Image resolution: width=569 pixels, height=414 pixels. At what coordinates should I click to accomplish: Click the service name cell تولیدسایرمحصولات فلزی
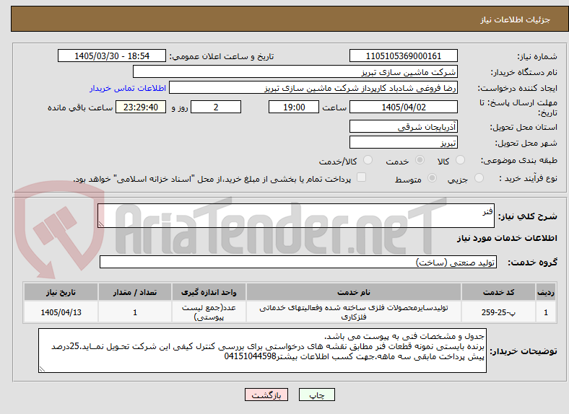[354, 312]
